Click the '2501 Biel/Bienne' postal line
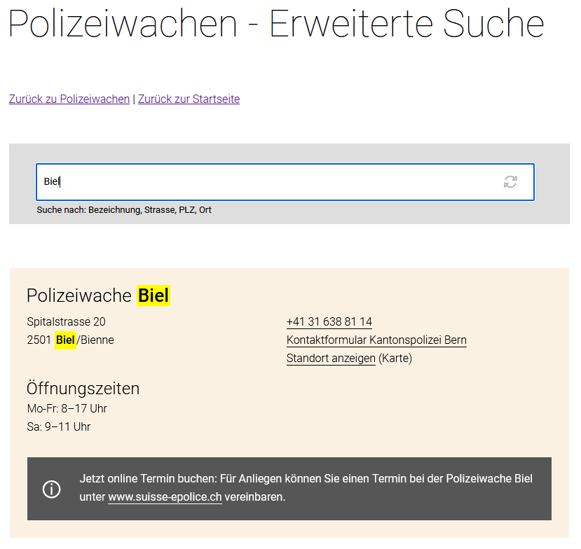The image size is (581, 549). tap(70, 340)
